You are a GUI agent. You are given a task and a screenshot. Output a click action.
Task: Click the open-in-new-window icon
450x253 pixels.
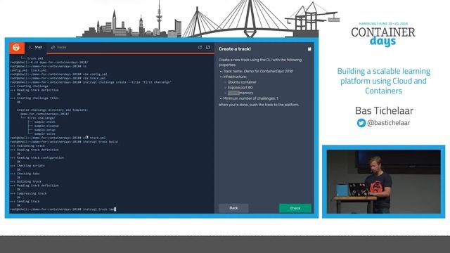tap(208, 47)
